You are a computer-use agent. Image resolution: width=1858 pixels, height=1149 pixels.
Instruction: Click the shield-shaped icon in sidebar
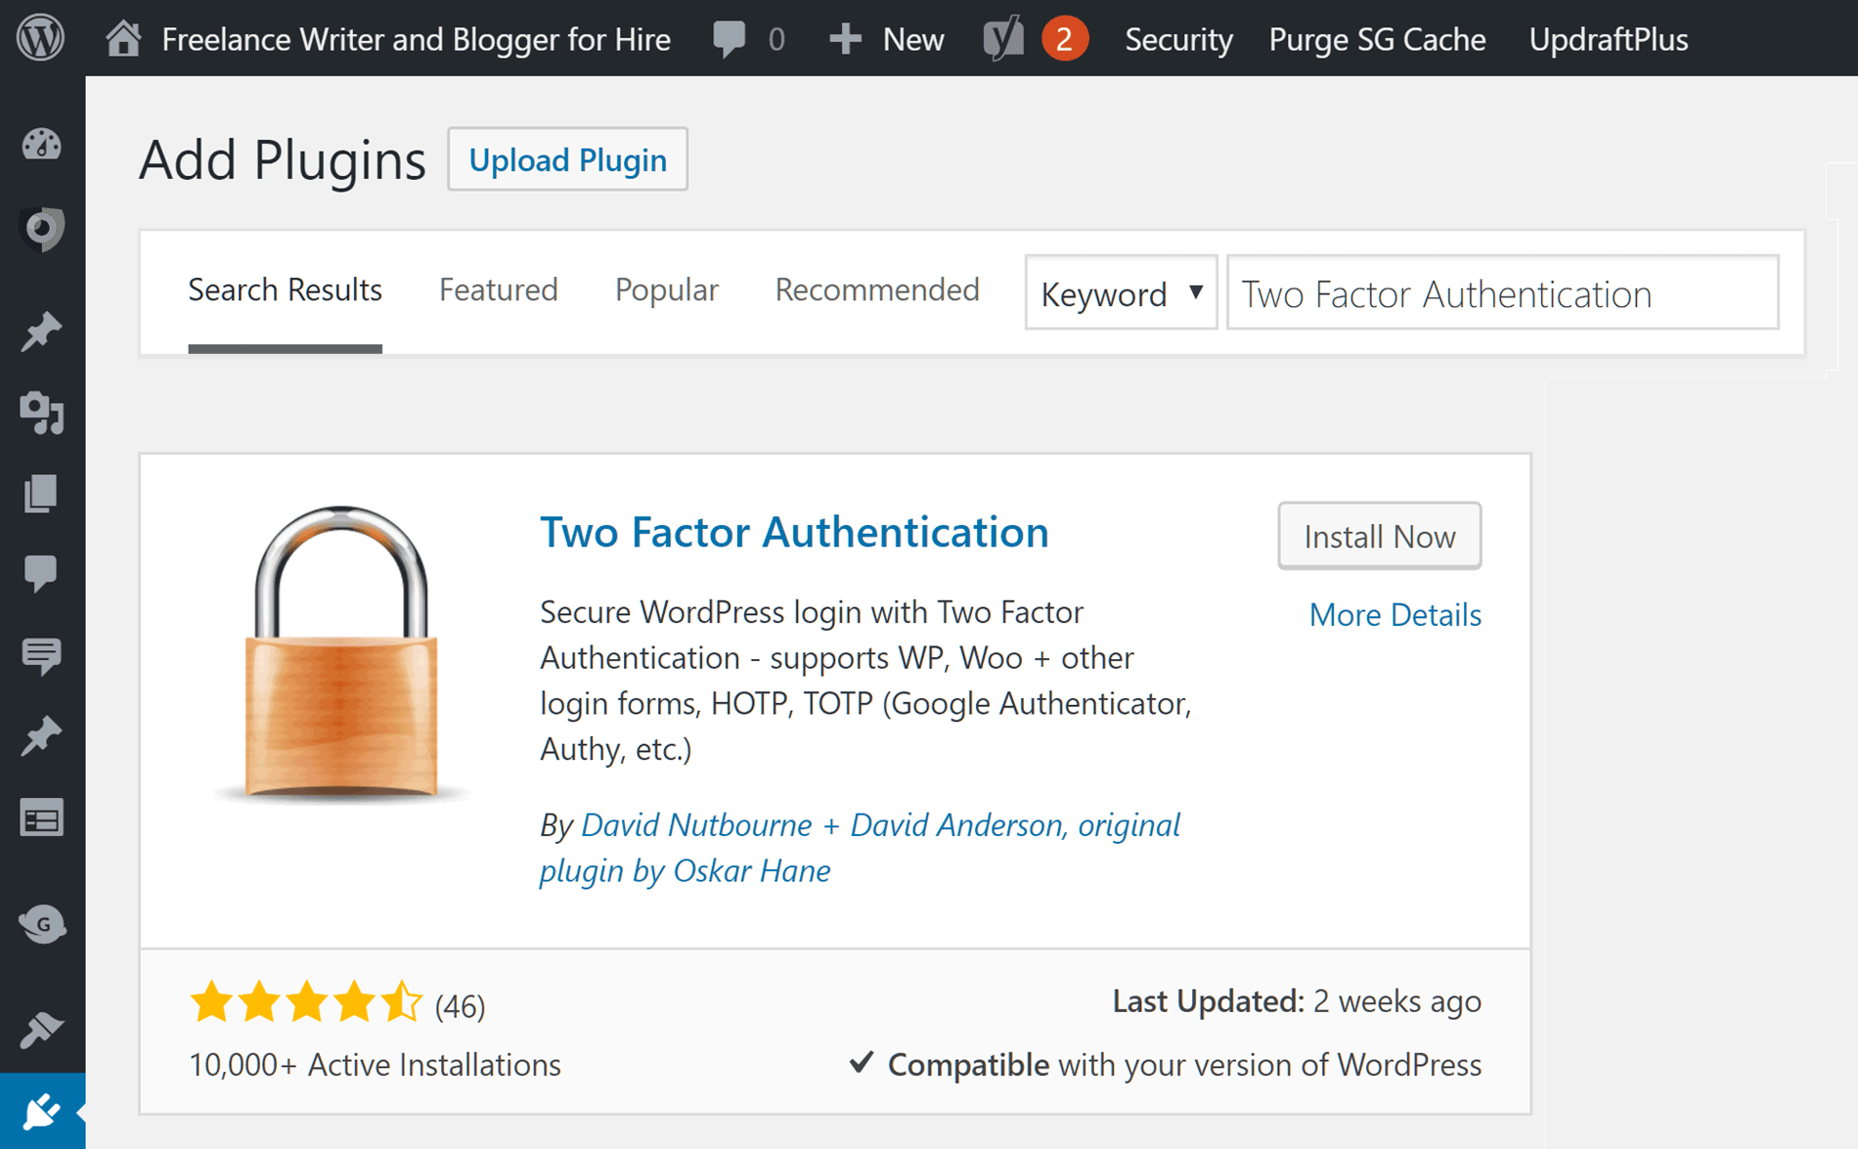click(41, 229)
